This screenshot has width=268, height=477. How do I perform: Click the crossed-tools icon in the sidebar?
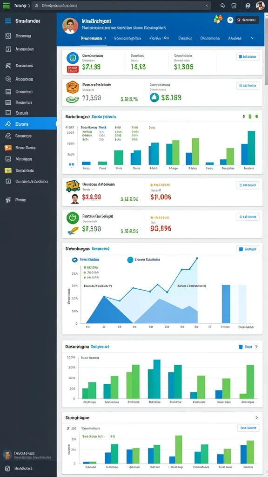click(x=8, y=65)
